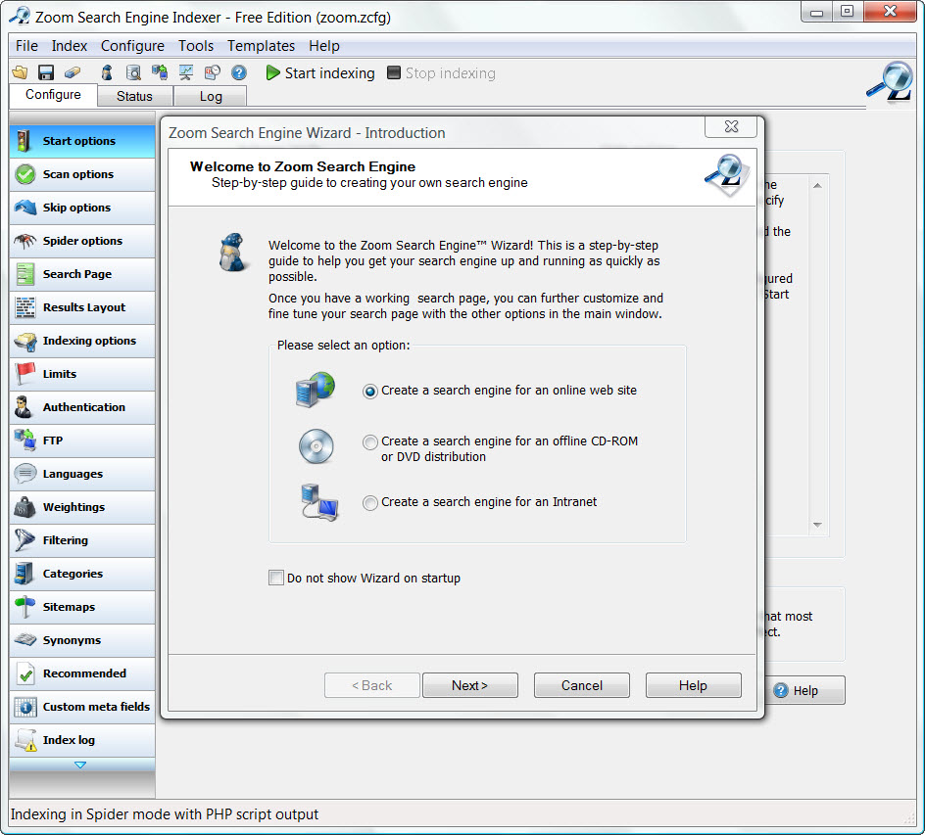The width and height of the screenshot is (925, 835).
Task: Open Sitemaps in the sidebar
Action: (82, 607)
